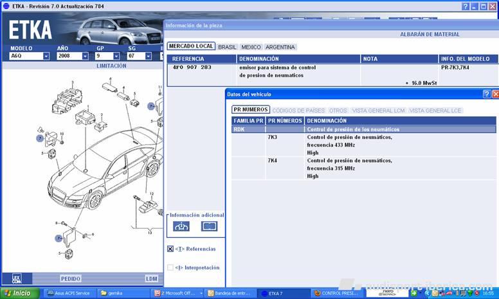The image size is (499, 299).
Task: Click 'emisor para sistema de control' denomination
Action: [278, 68]
